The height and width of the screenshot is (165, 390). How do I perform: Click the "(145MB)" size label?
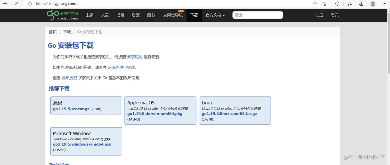point(134,119)
